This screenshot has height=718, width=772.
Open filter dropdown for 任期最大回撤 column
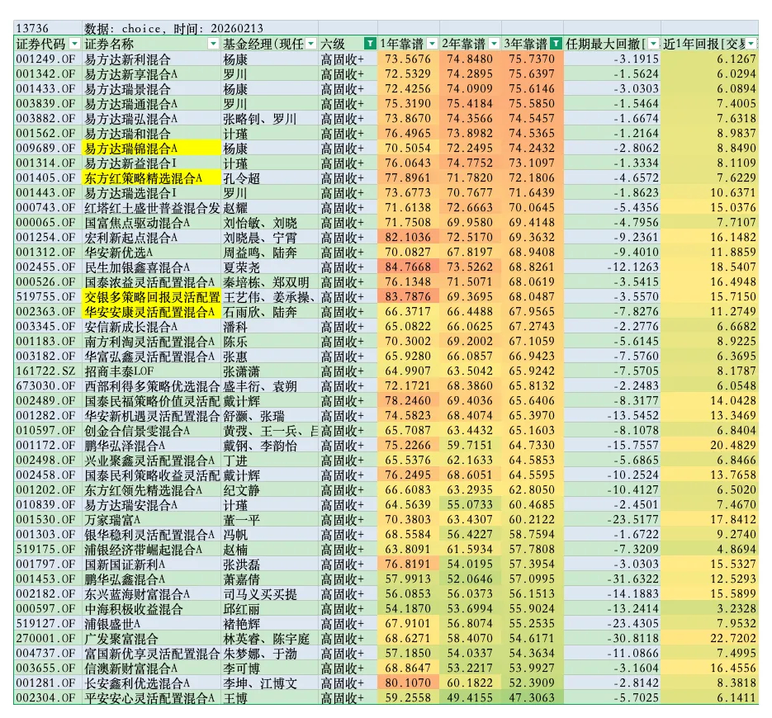(653, 44)
